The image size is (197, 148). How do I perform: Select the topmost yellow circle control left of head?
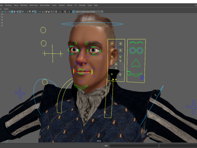click(x=43, y=30)
